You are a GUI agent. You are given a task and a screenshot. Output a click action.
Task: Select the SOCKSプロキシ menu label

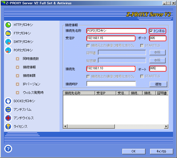tap(24, 101)
